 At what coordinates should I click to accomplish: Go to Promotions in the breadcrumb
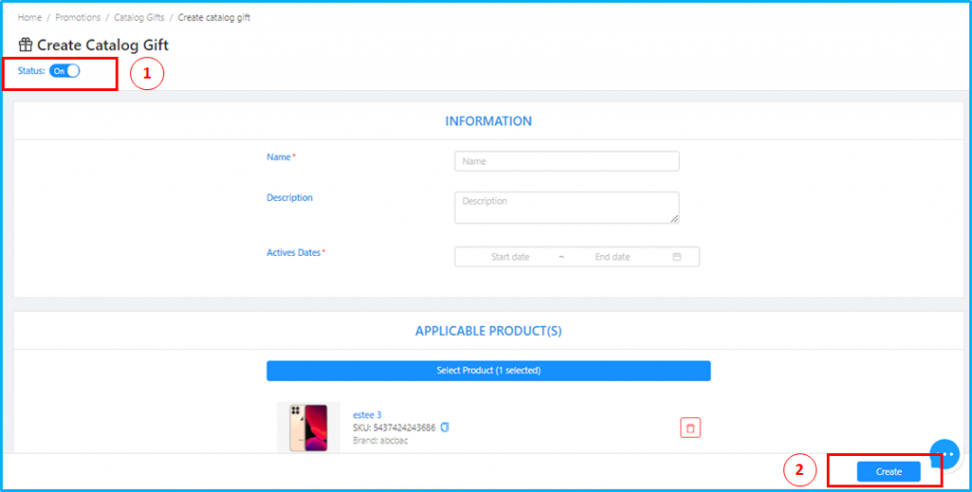point(78,17)
